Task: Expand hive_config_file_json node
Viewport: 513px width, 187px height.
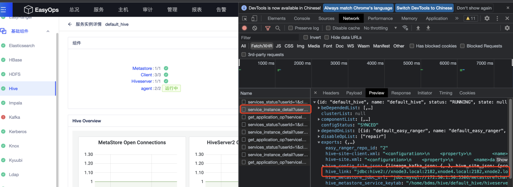Action: coord(323,165)
